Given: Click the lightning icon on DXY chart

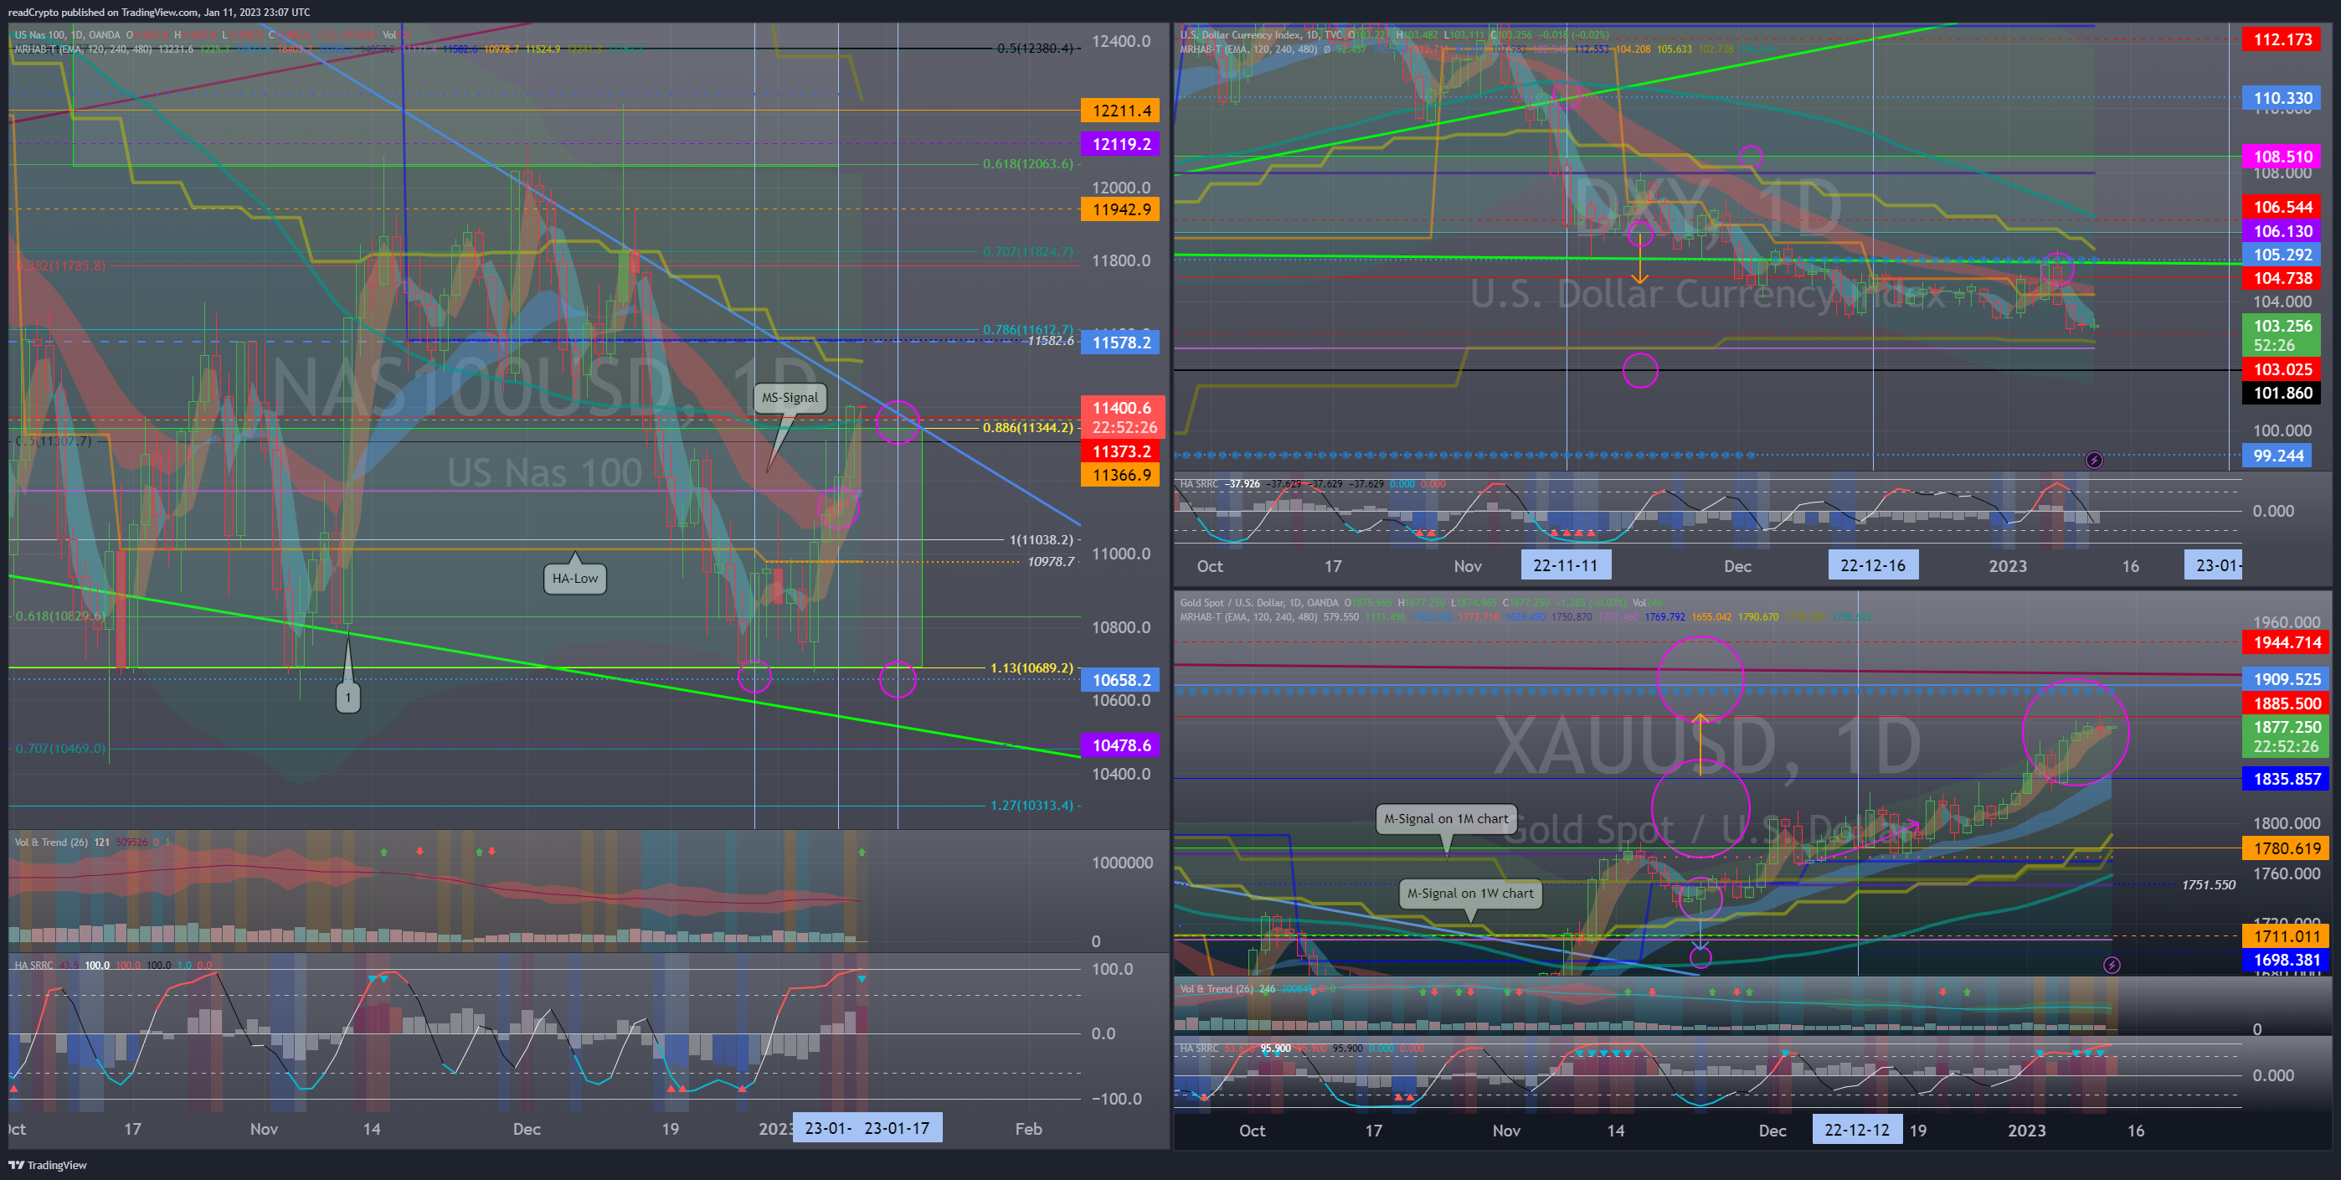Looking at the screenshot, I should pyautogui.click(x=2094, y=460).
